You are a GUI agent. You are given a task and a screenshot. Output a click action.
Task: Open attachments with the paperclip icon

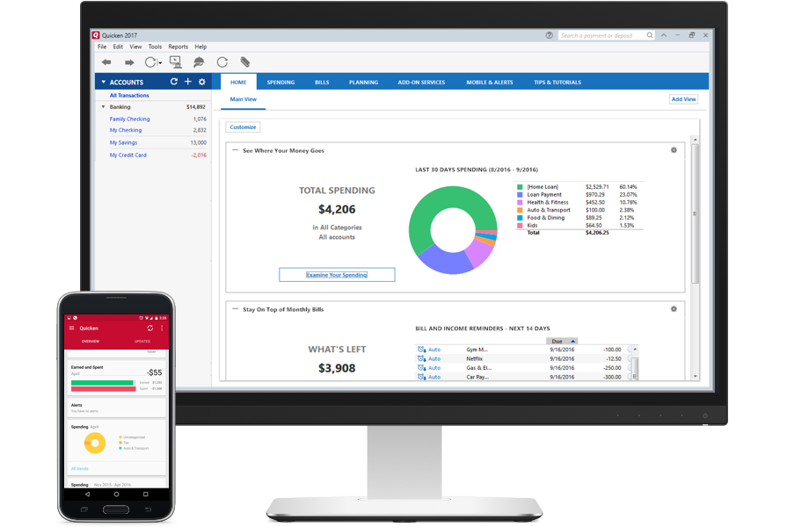click(245, 62)
